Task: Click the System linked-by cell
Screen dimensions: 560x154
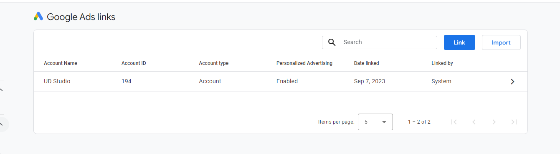Action: pos(441,82)
